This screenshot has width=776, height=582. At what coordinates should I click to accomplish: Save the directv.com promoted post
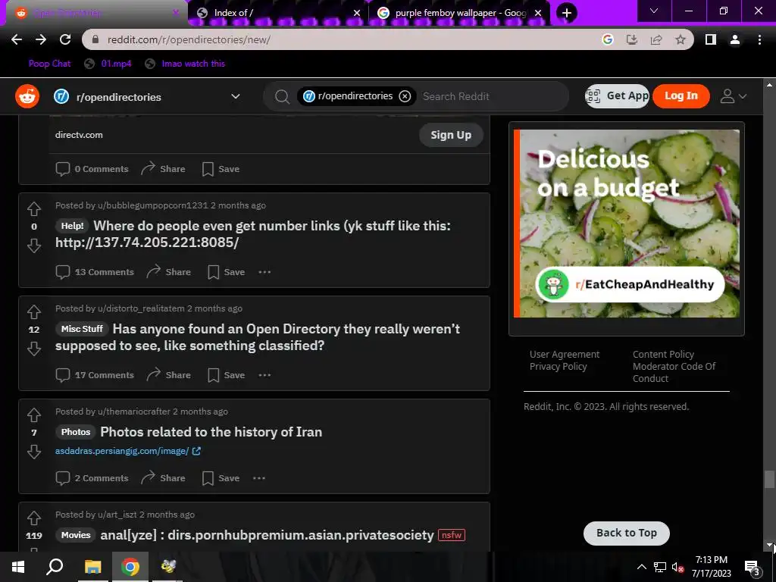[221, 169]
